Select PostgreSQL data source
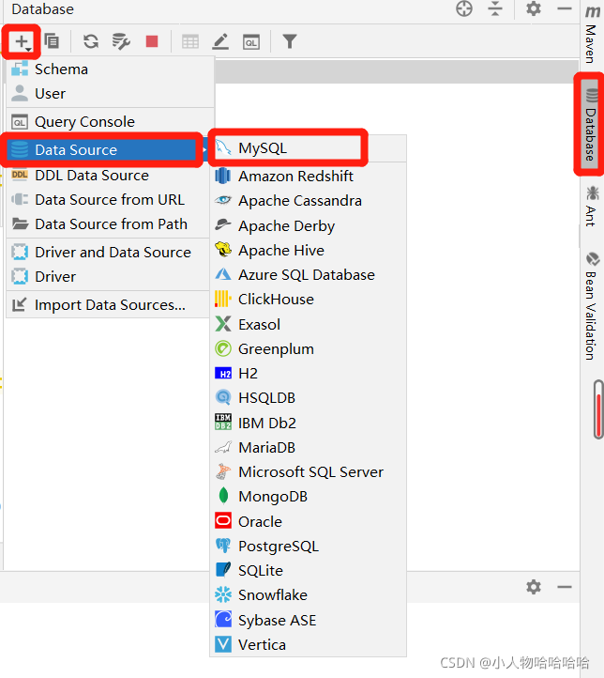The image size is (604, 678). [x=309, y=547]
